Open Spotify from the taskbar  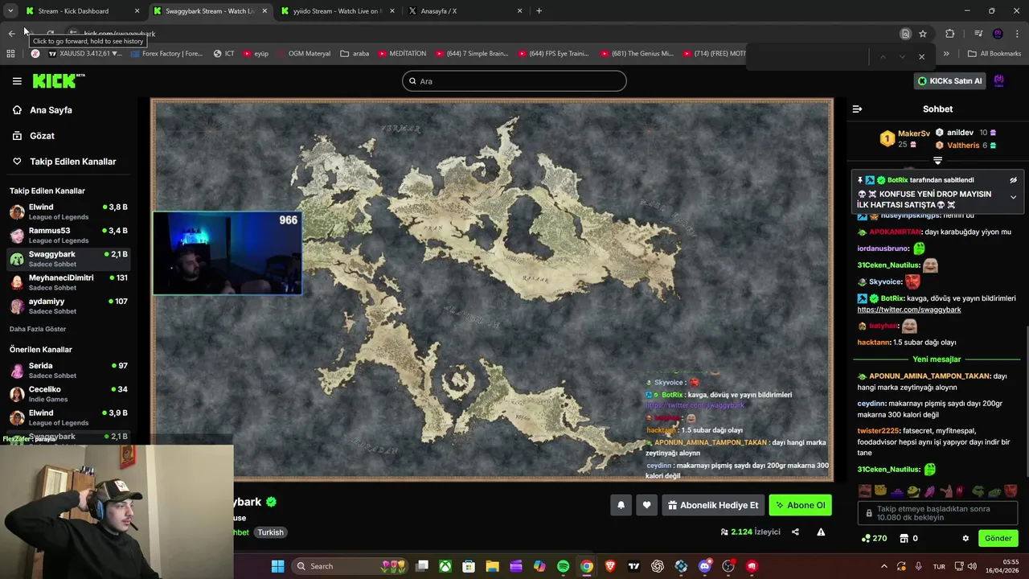563,566
